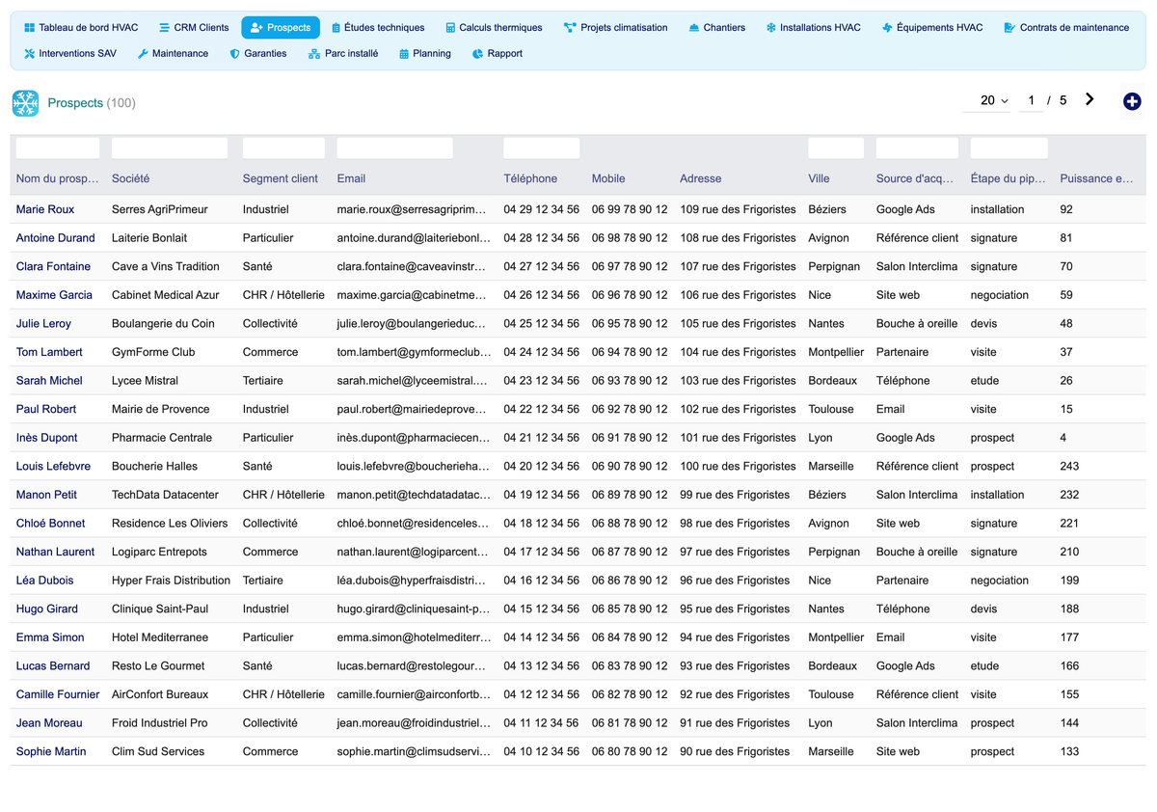Click the Chantiers helmet icon
This screenshot has width=1157, height=812.
[694, 28]
